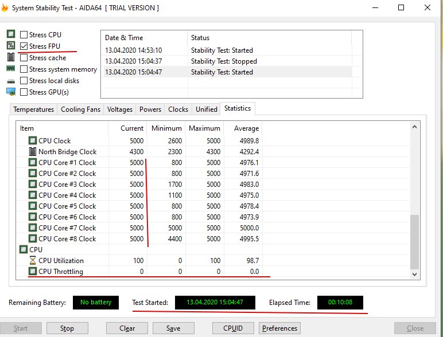Click the CPU Core #4 Clock icon
This screenshot has height=337, width=443.
33,195
